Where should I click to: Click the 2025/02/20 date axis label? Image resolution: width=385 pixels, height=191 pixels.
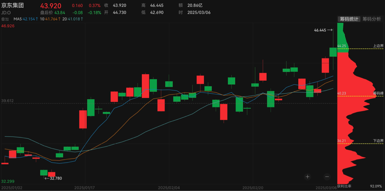pos(252,188)
